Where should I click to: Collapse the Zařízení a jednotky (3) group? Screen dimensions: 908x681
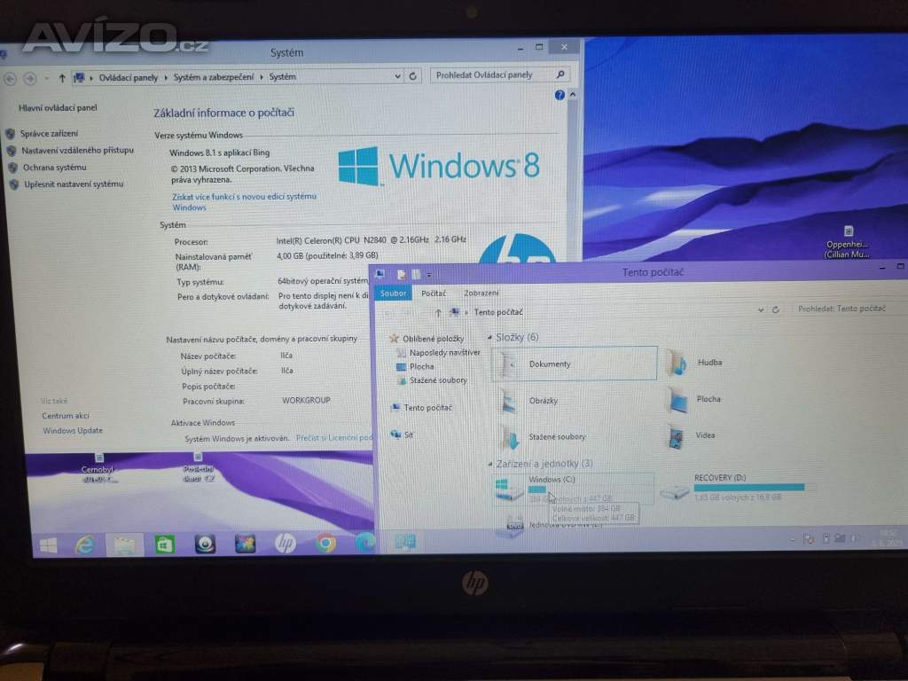click(x=489, y=464)
